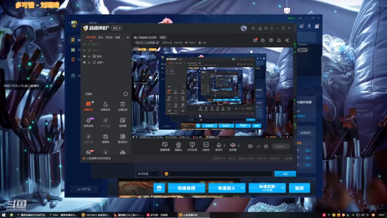Open the skin shirt icon in title bar
The width and height of the screenshot is (387, 218).
(x=266, y=28)
